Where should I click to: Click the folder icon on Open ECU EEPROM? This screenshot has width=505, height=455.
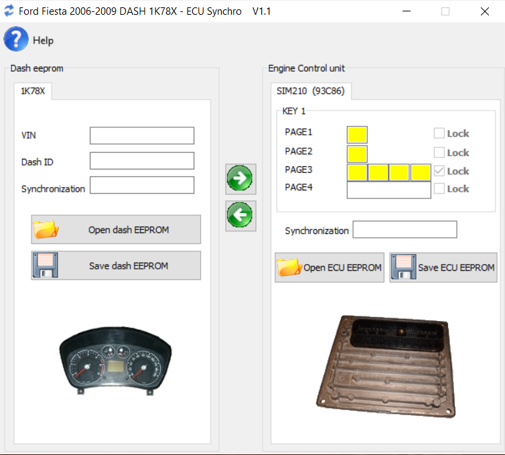coord(289,267)
